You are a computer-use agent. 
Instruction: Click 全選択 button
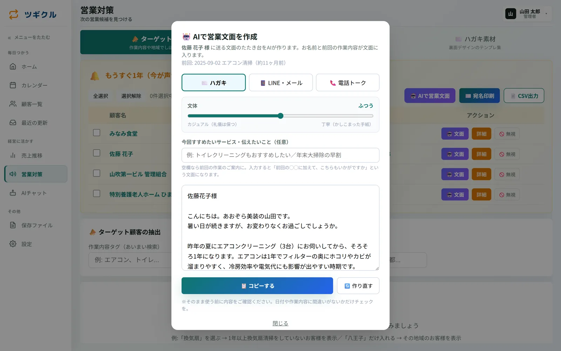(101, 96)
